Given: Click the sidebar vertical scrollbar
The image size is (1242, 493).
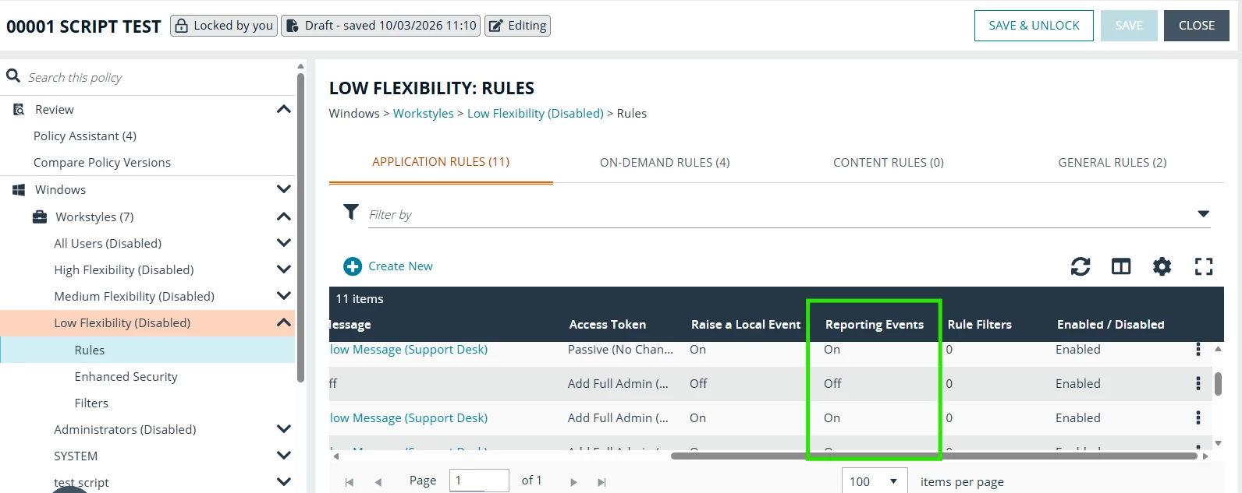Looking at the screenshot, I should click(300, 227).
